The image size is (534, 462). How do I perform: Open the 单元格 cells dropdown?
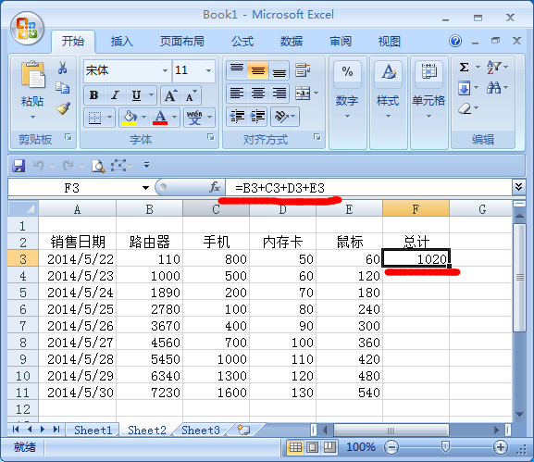428,116
